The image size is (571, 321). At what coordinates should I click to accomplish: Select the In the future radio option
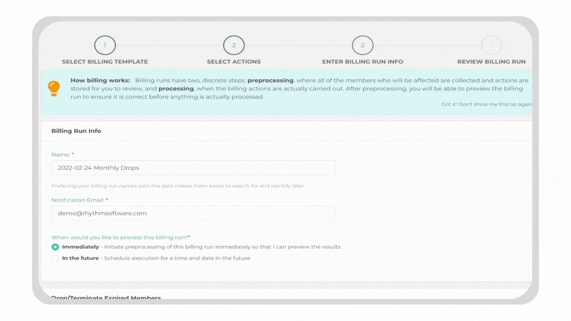click(55, 258)
